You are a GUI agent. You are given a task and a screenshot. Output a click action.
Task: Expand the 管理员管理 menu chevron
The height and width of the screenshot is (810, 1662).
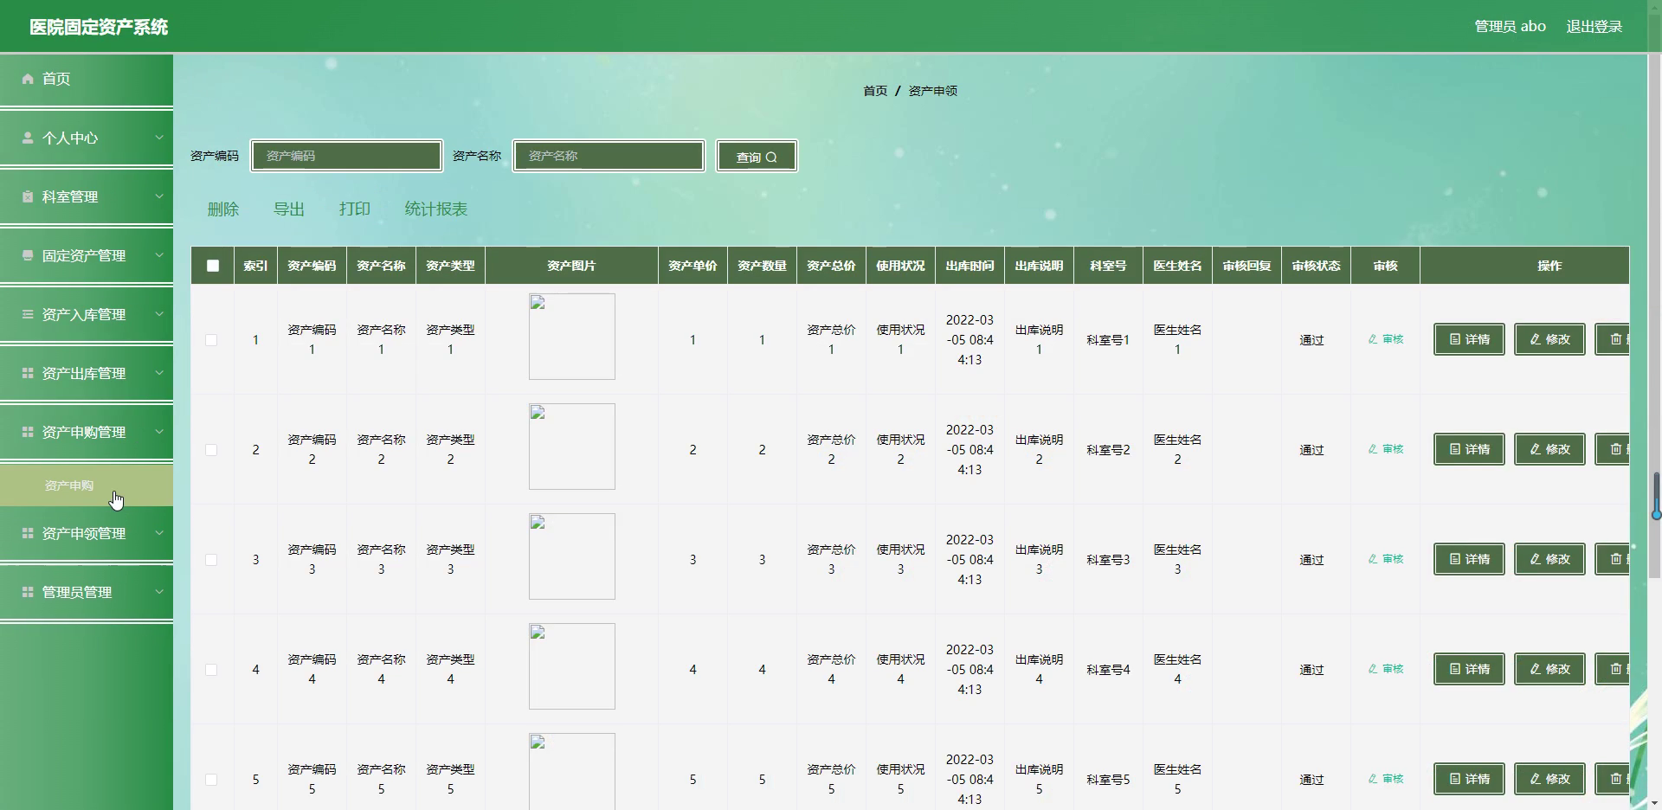coord(159,592)
